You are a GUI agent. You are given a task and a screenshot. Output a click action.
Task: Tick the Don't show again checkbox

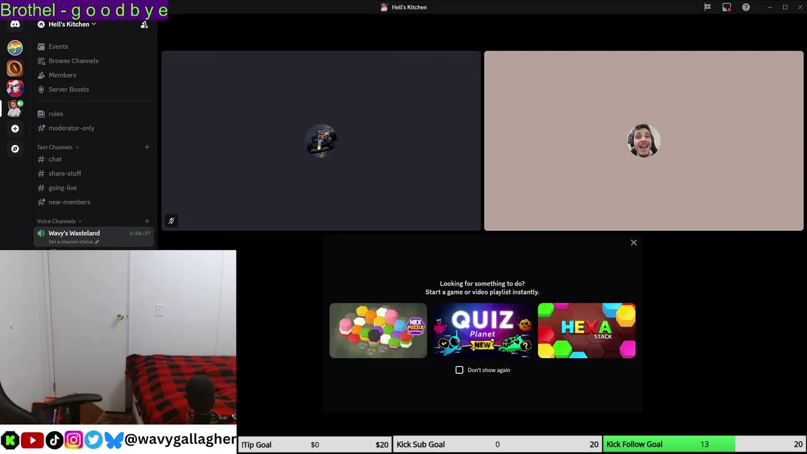click(x=460, y=370)
